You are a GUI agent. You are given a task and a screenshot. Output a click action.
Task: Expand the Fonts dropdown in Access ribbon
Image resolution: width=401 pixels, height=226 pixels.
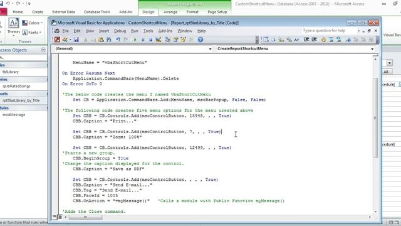coord(32,33)
